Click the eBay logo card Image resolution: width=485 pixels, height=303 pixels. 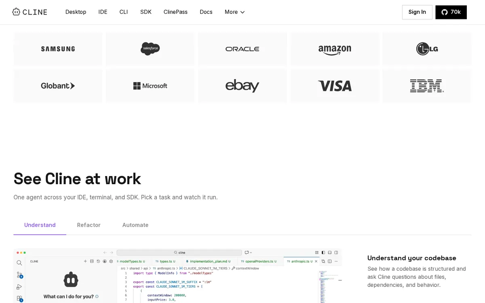242,86
